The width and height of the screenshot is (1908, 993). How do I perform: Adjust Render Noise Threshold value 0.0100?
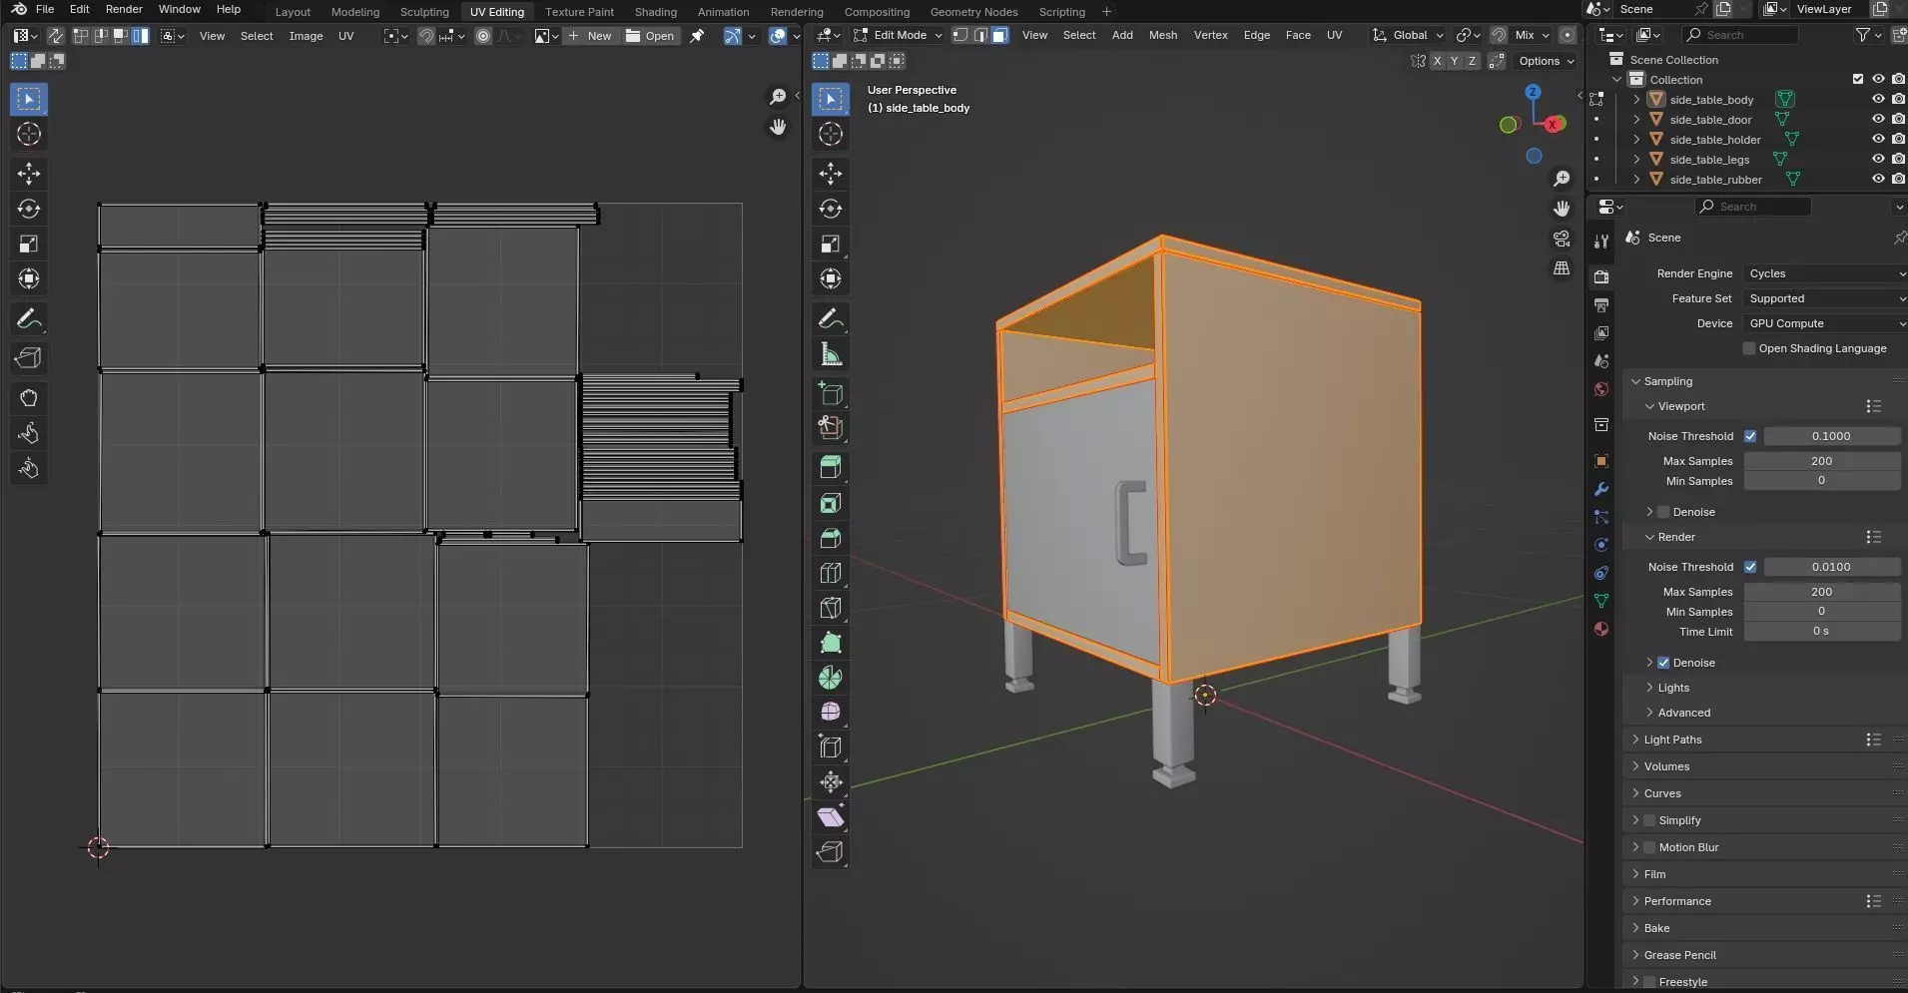[x=1832, y=567]
